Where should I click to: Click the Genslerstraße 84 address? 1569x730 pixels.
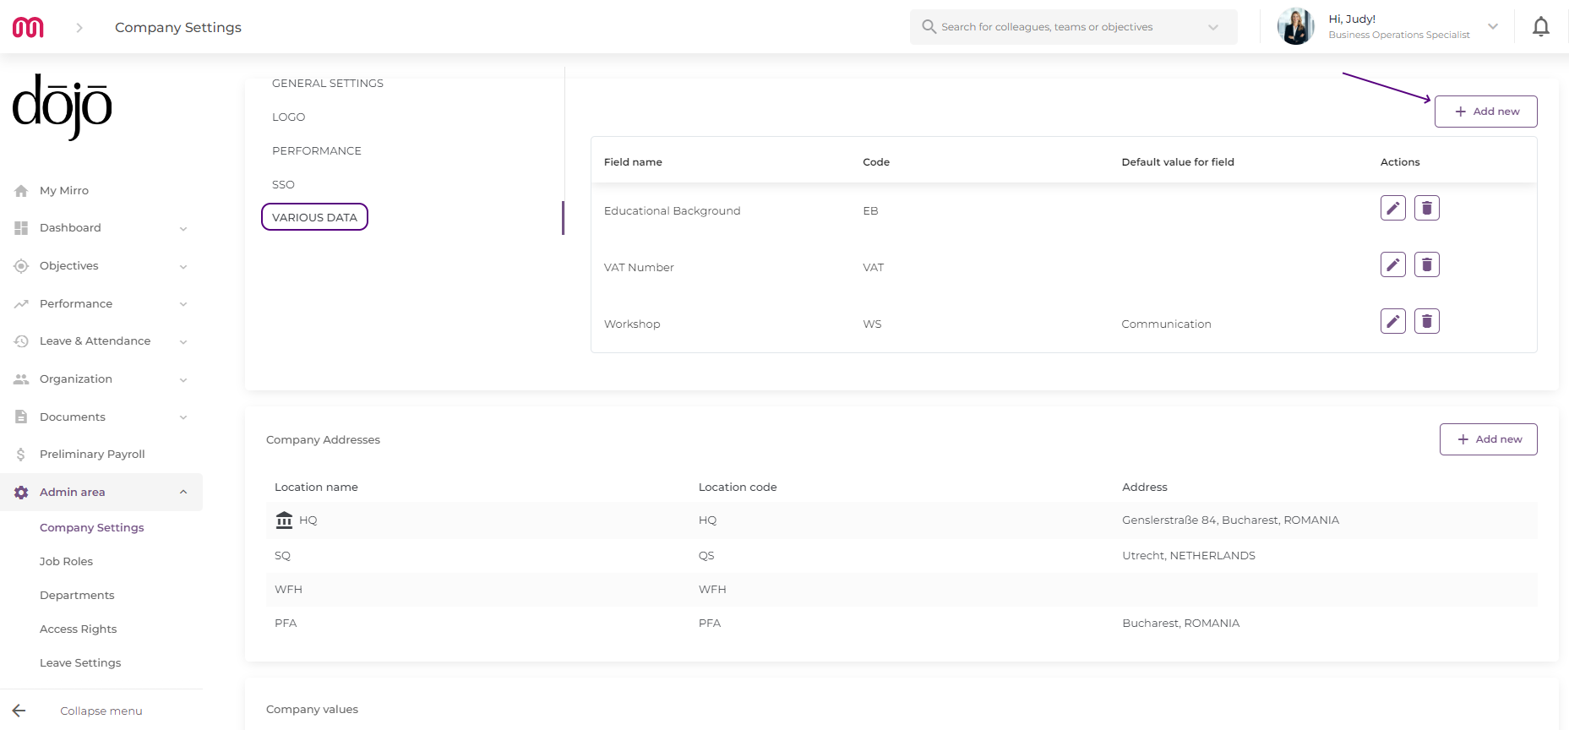1230,520
